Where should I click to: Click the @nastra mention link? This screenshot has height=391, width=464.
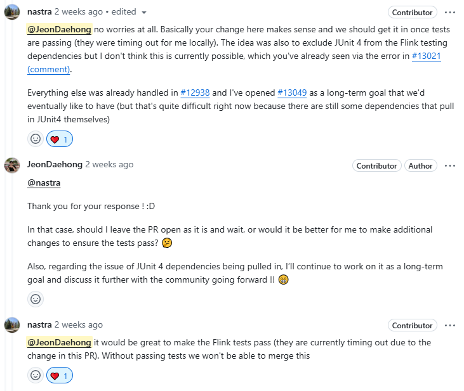(x=44, y=183)
